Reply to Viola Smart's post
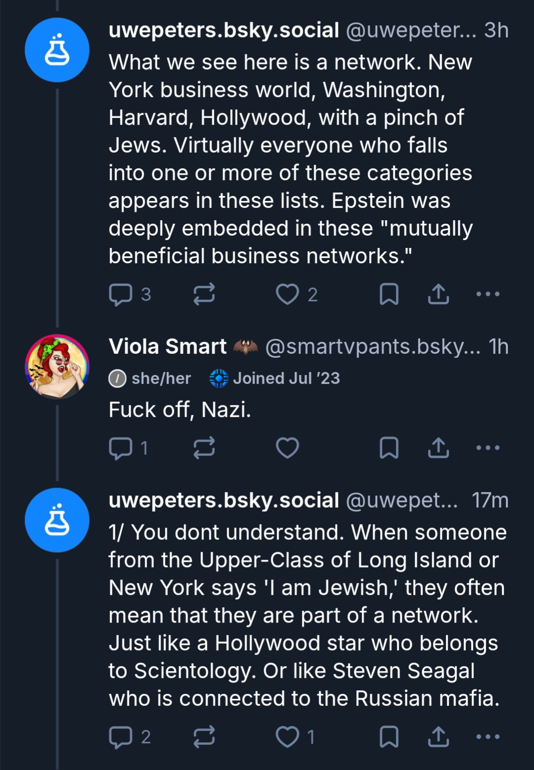Screen dimensions: 534x770 [121, 448]
